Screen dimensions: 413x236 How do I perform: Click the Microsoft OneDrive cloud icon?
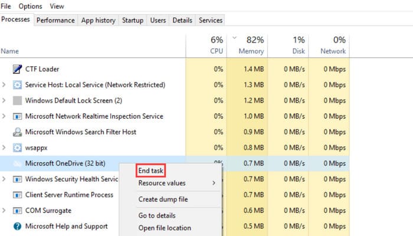17,163
